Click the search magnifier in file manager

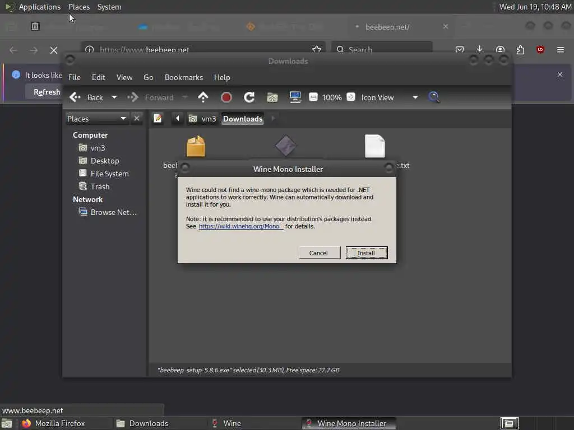tap(434, 97)
